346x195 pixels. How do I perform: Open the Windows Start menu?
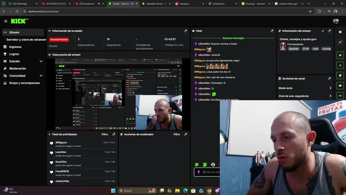[x=113, y=191]
